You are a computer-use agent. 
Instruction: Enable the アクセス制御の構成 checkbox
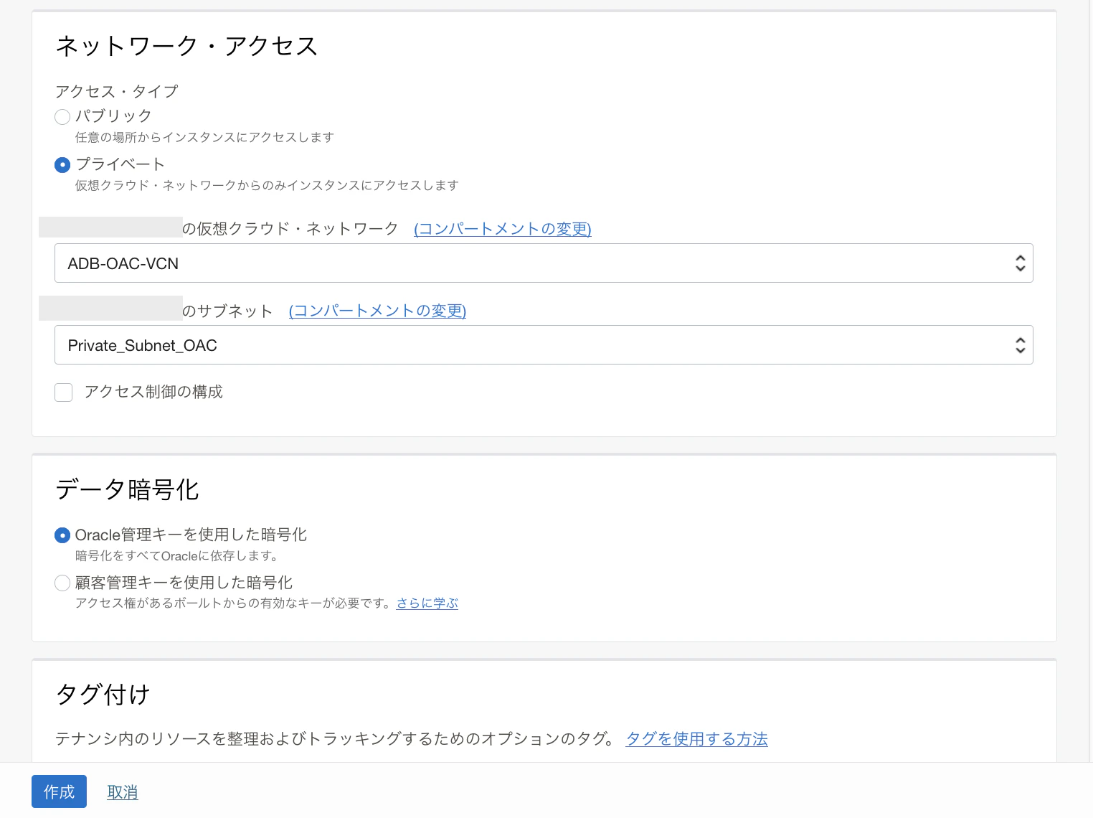pos(64,392)
